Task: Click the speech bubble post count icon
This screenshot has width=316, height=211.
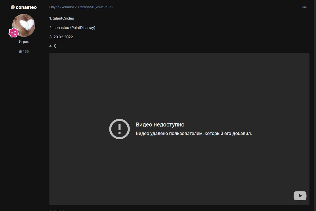Action: (20, 52)
